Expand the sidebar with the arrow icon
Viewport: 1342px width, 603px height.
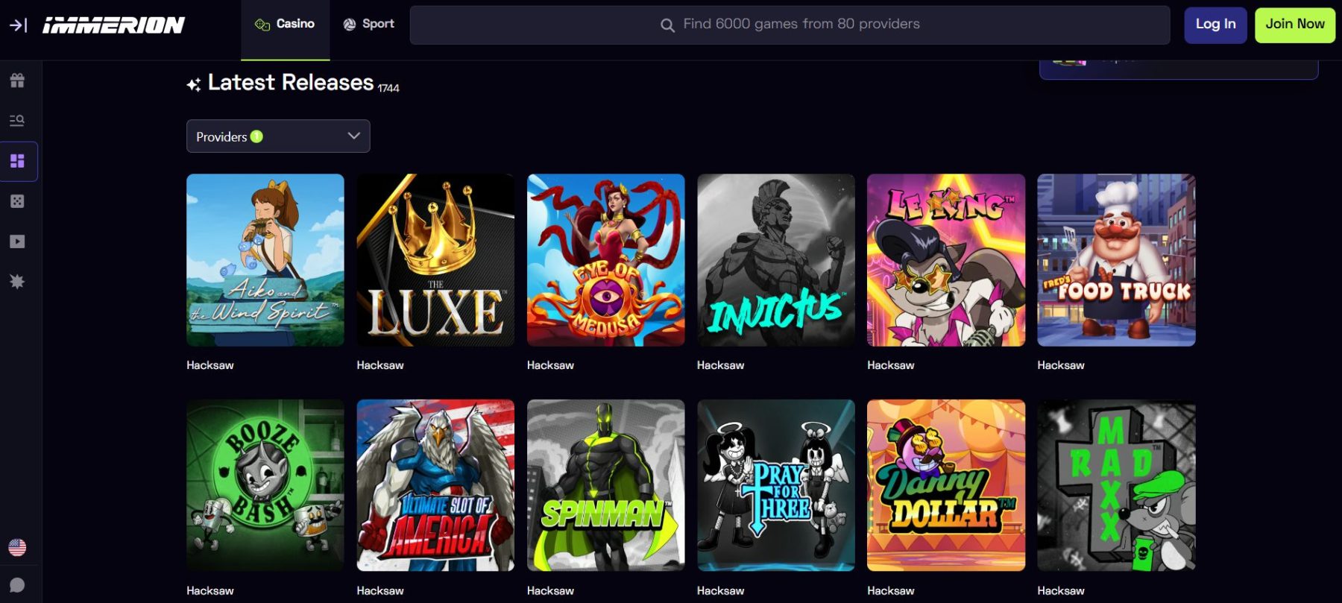click(18, 25)
